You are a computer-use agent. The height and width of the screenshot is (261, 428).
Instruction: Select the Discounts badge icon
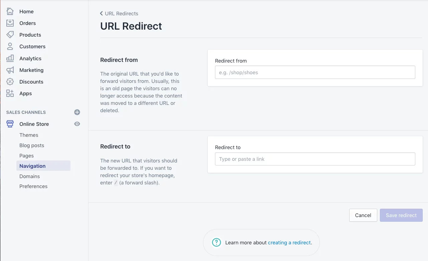(x=10, y=82)
